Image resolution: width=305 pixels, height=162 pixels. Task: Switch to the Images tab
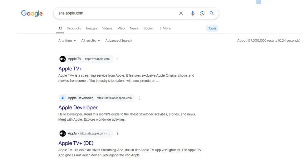tap(91, 28)
